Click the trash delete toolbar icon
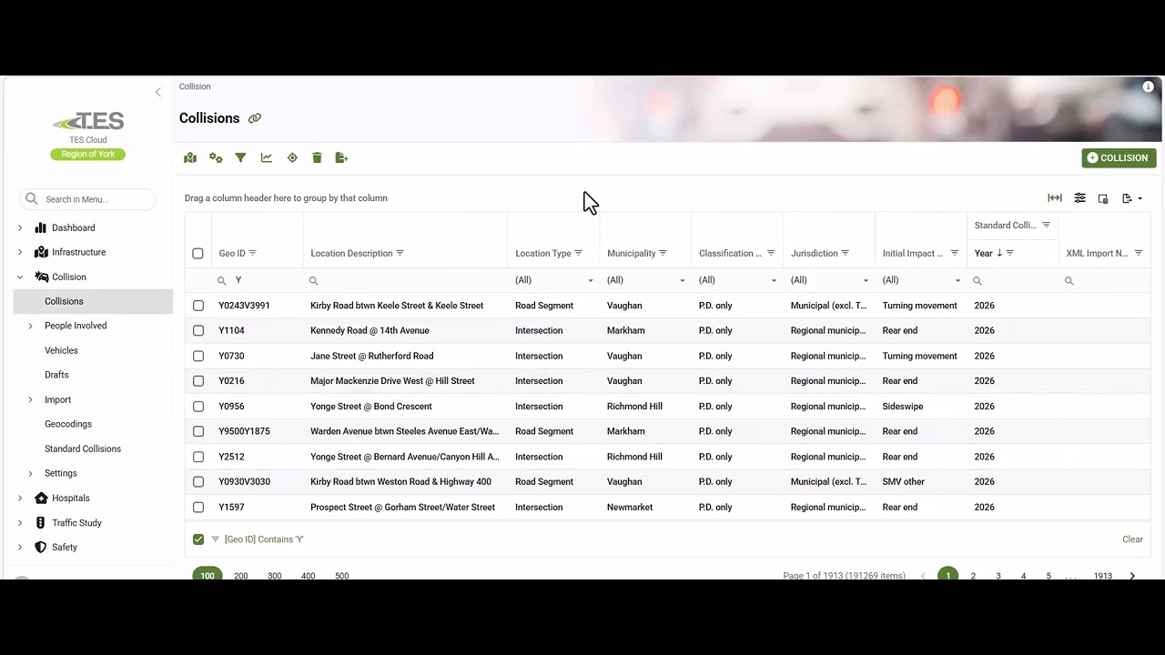The image size is (1165, 655). 317,157
